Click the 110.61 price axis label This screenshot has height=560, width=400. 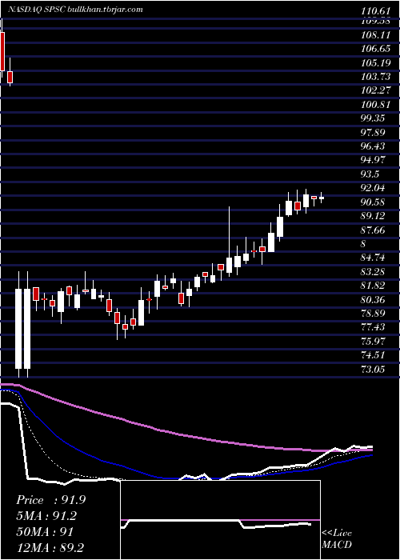pos(375,12)
